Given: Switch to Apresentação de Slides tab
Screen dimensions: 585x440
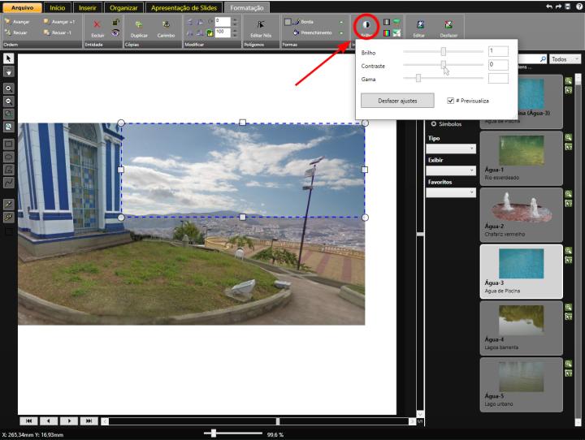Looking at the screenshot, I should pyautogui.click(x=184, y=7).
